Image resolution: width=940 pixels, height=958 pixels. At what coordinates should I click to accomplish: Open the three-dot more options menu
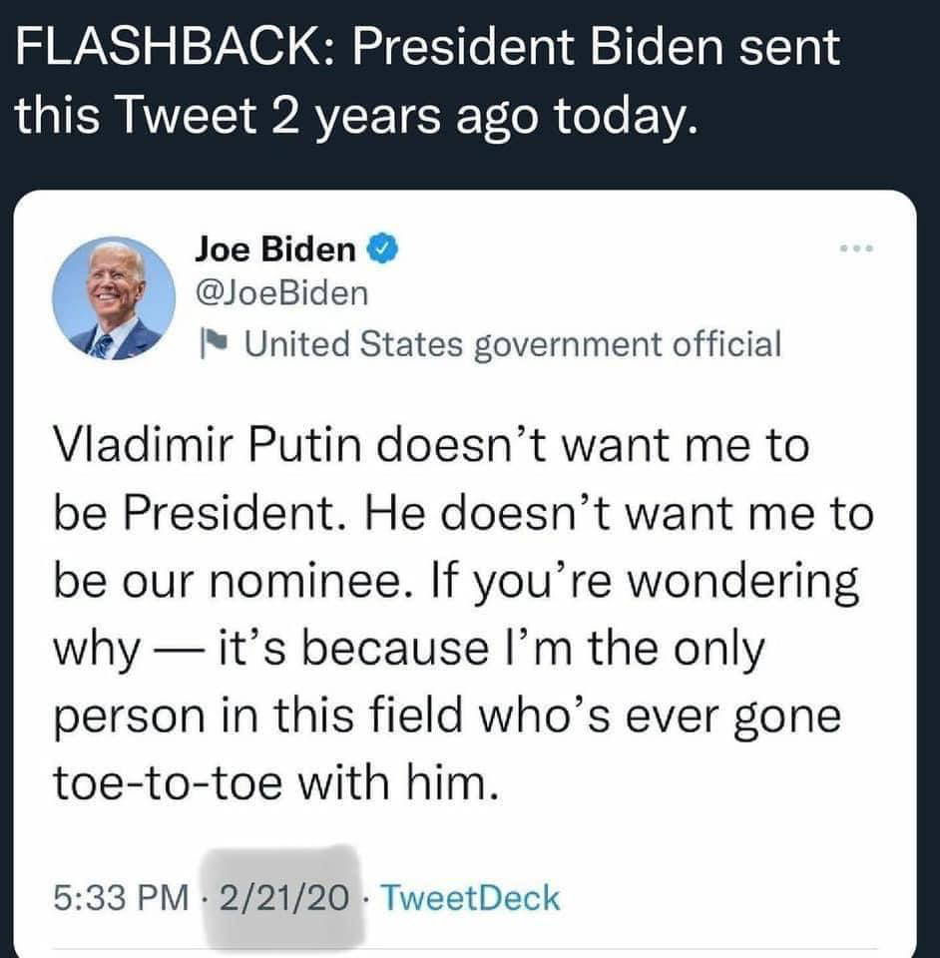pyautogui.click(x=856, y=246)
